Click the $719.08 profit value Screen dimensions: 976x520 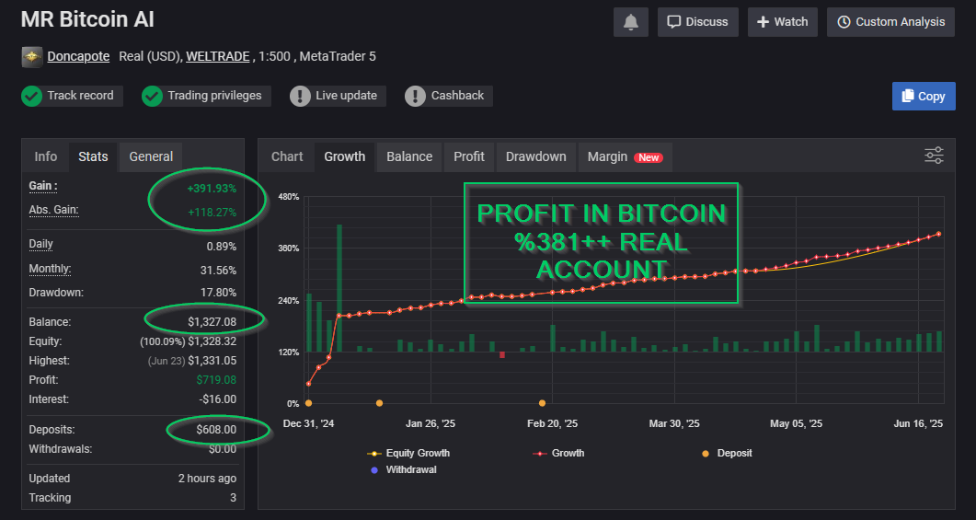point(216,380)
